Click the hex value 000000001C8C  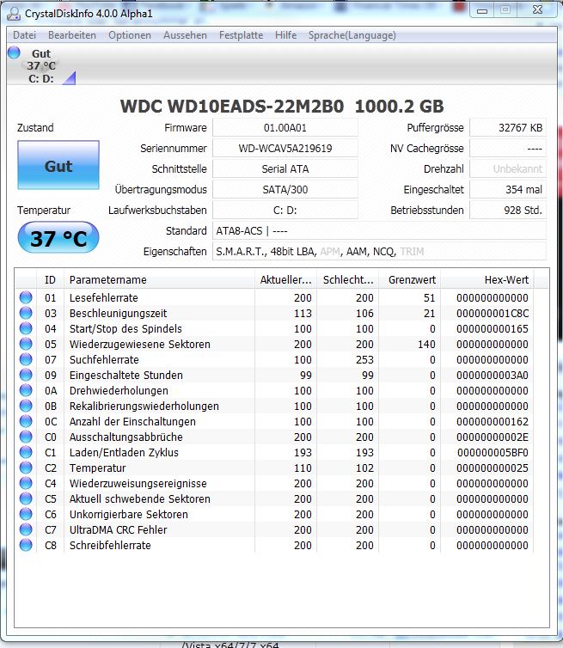tap(493, 313)
